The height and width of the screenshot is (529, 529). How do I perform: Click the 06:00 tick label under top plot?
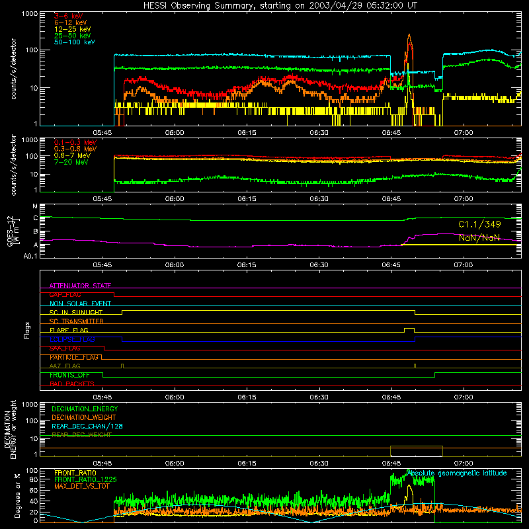pyautogui.click(x=175, y=133)
